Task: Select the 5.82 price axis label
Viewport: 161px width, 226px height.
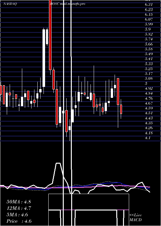Action: (149, 34)
